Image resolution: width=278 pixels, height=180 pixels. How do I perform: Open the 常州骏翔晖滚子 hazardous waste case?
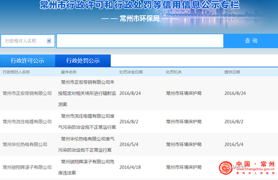[86, 167]
